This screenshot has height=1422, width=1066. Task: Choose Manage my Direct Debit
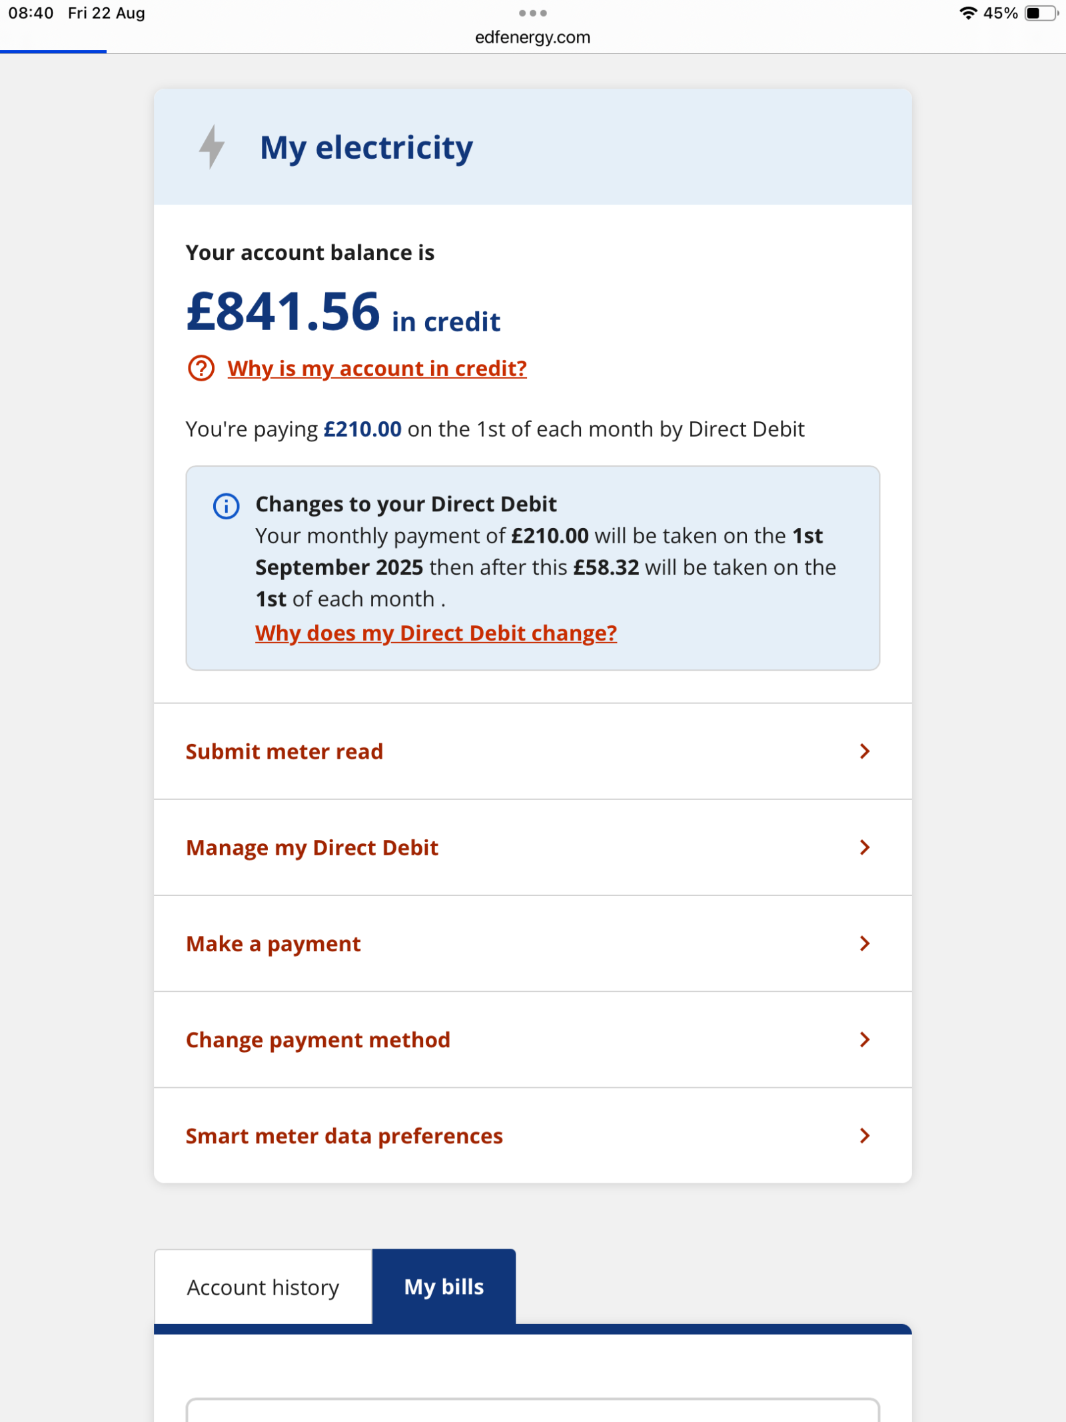[532, 847]
